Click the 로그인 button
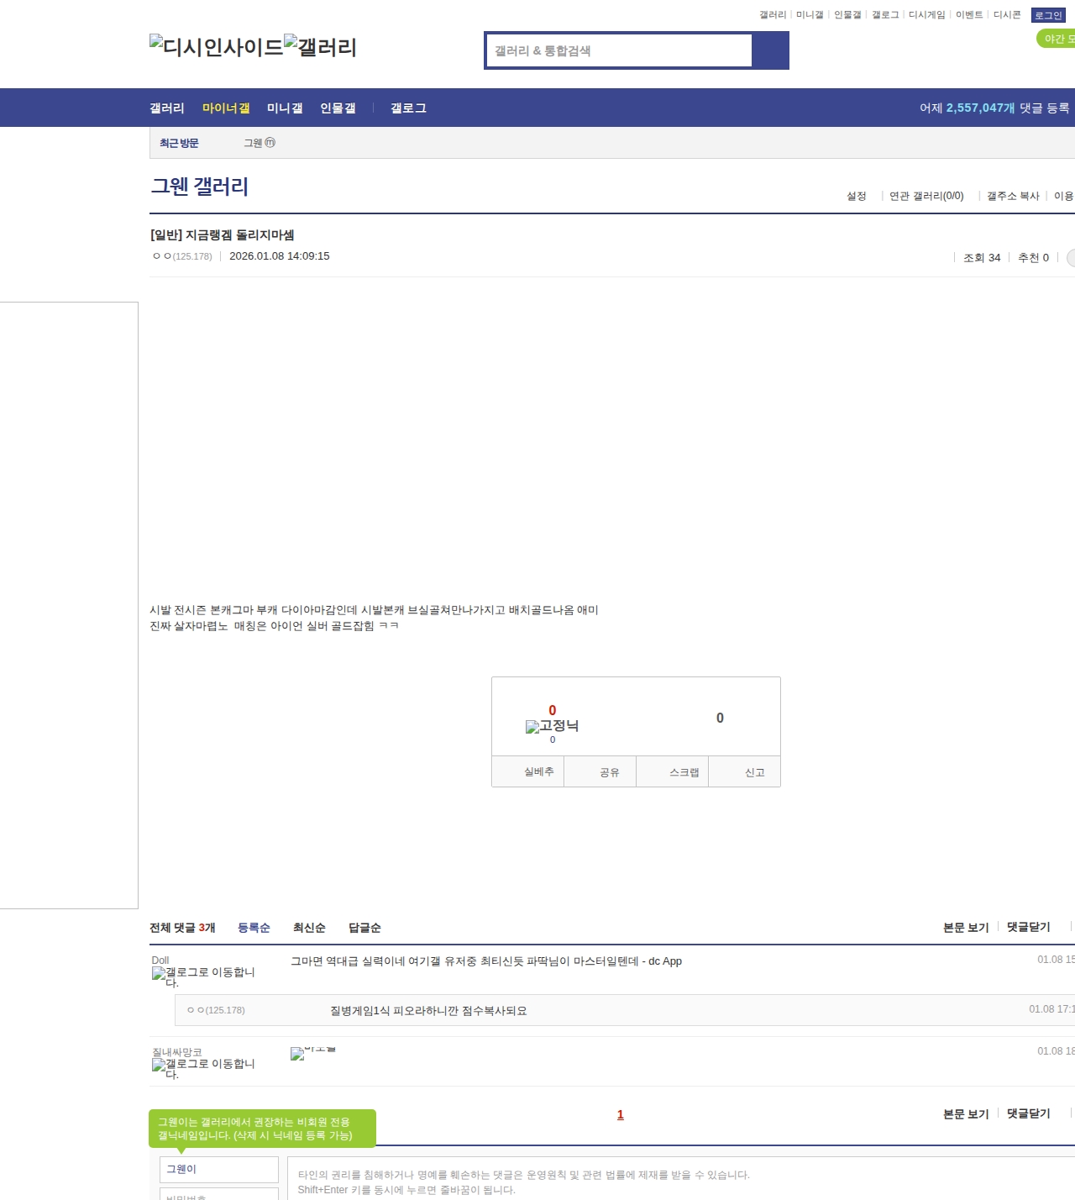This screenshot has height=1200, width=1075. click(1048, 15)
